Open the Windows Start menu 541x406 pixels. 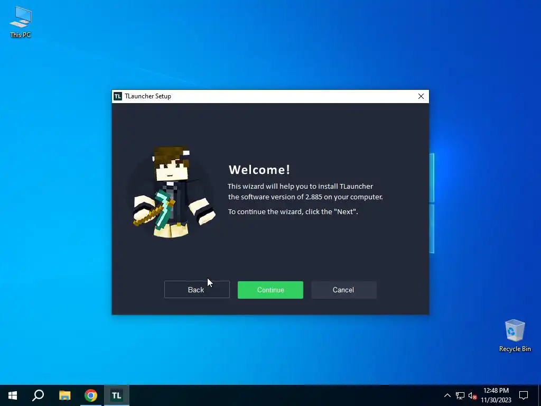[x=13, y=395]
